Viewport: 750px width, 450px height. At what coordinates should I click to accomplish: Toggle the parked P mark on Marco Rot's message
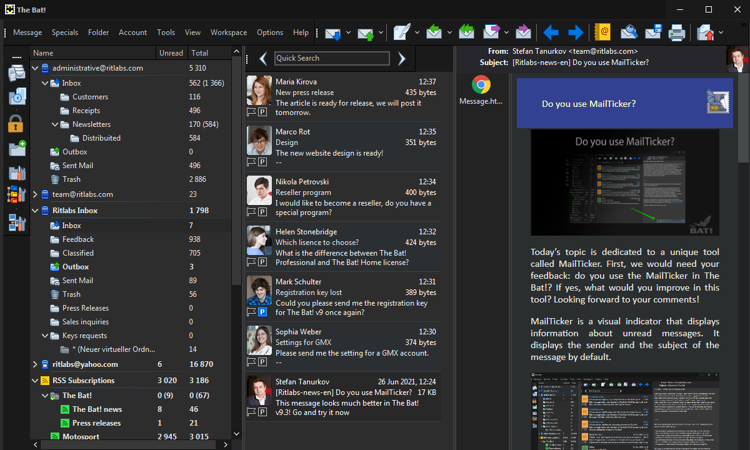pyautogui.click(x=262, y=162)
